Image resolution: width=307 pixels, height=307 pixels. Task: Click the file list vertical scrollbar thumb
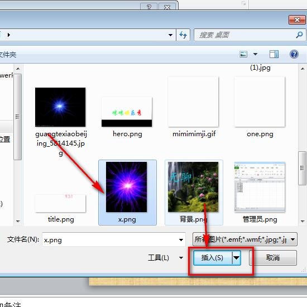tap(302, 168)
